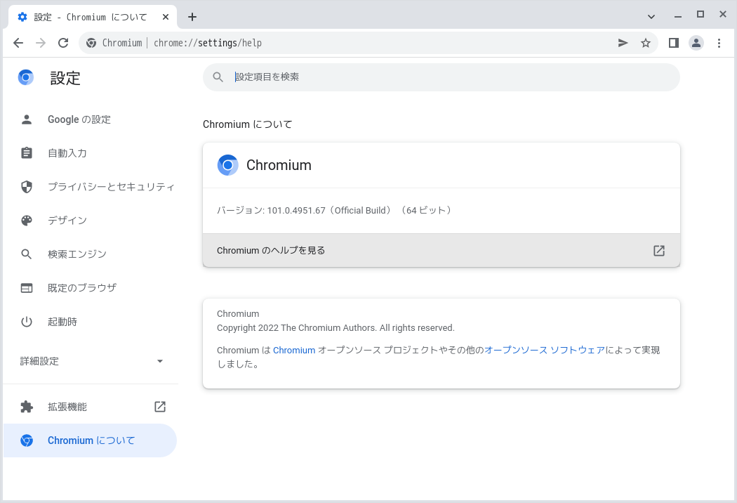Toggle the side panel icon

[674, 43]
